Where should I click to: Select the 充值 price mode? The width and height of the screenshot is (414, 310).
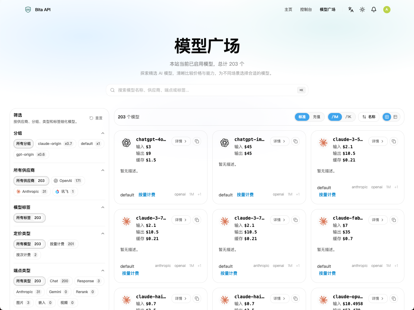317,117
